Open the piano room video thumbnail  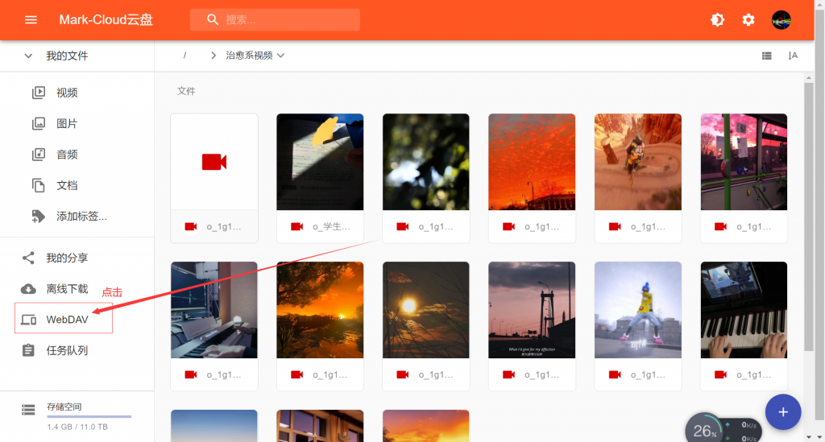tap(214, 310)
